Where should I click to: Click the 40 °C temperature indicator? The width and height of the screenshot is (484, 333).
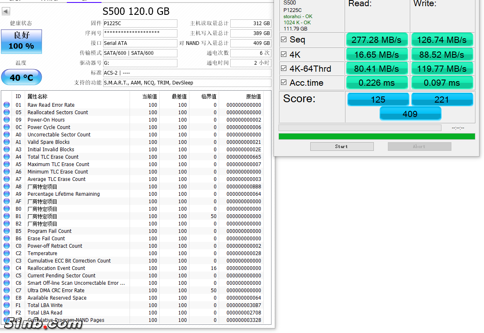tap(21, 77)
